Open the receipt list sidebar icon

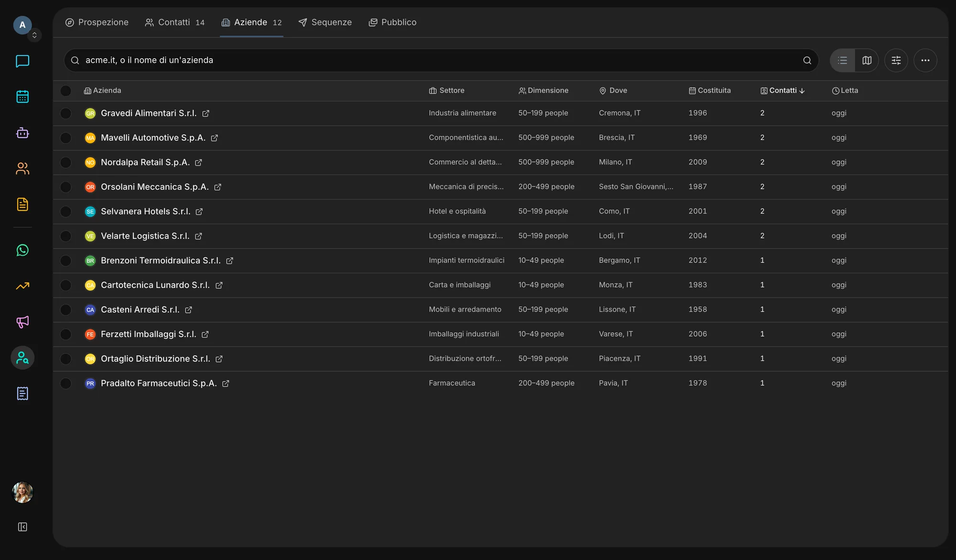pyautogui.click(x=22, y=393)
